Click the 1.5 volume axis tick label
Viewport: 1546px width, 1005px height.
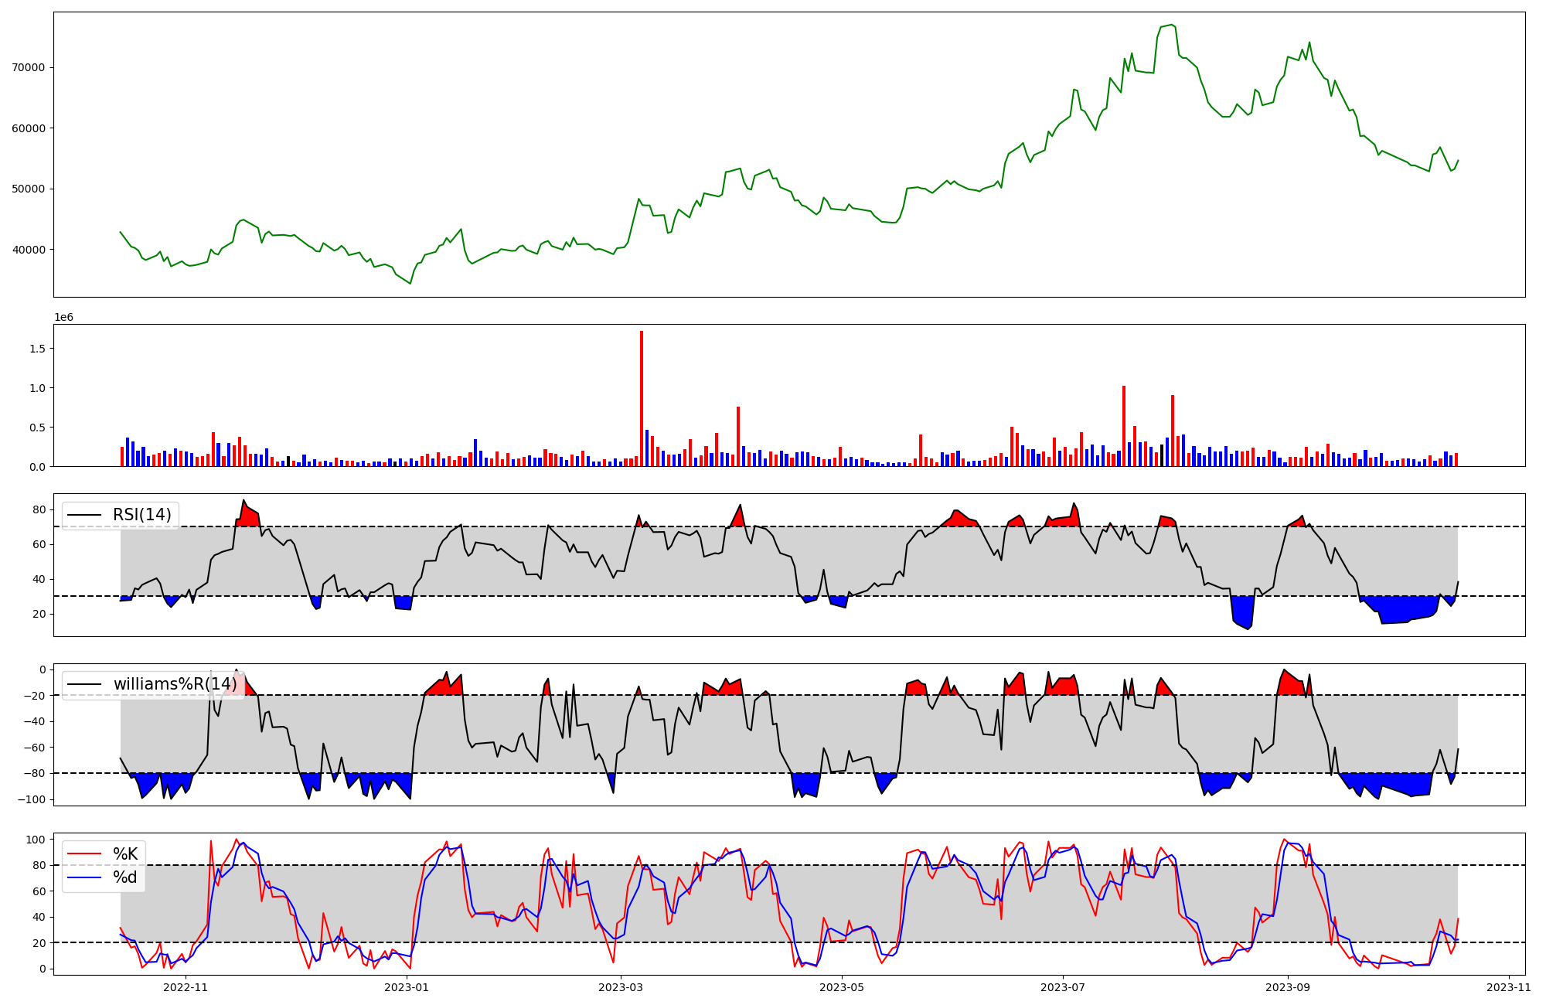[37, 349]
